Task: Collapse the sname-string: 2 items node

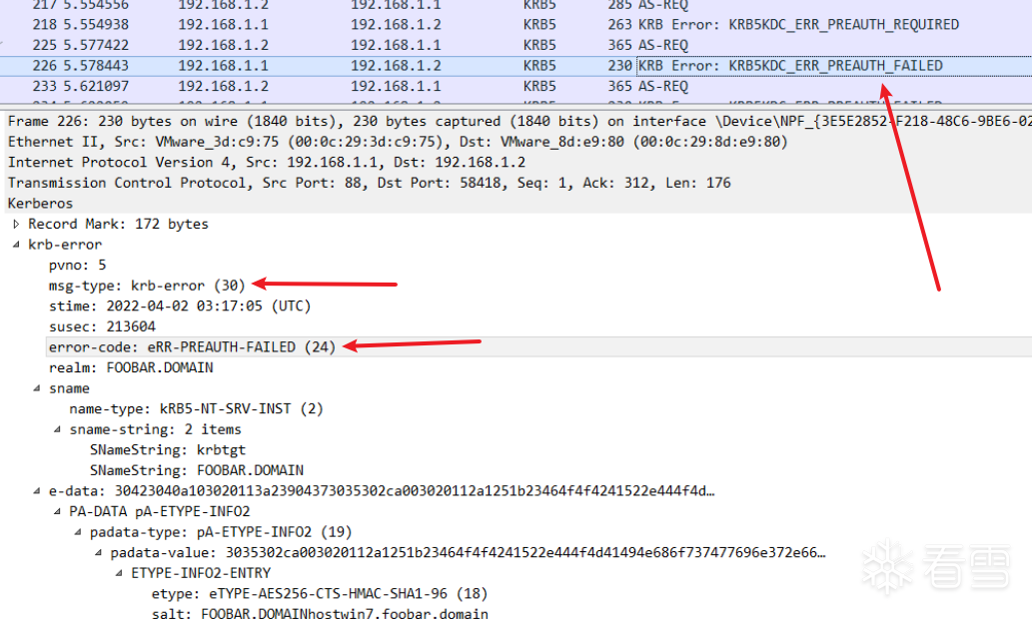Action: point(57,429)
